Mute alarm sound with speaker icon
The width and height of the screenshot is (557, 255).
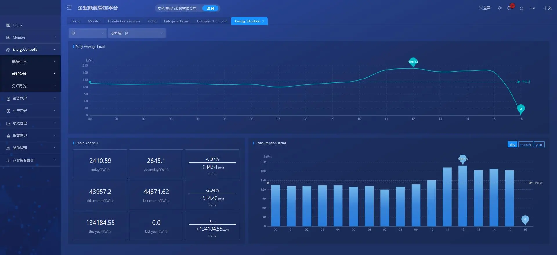500,8
